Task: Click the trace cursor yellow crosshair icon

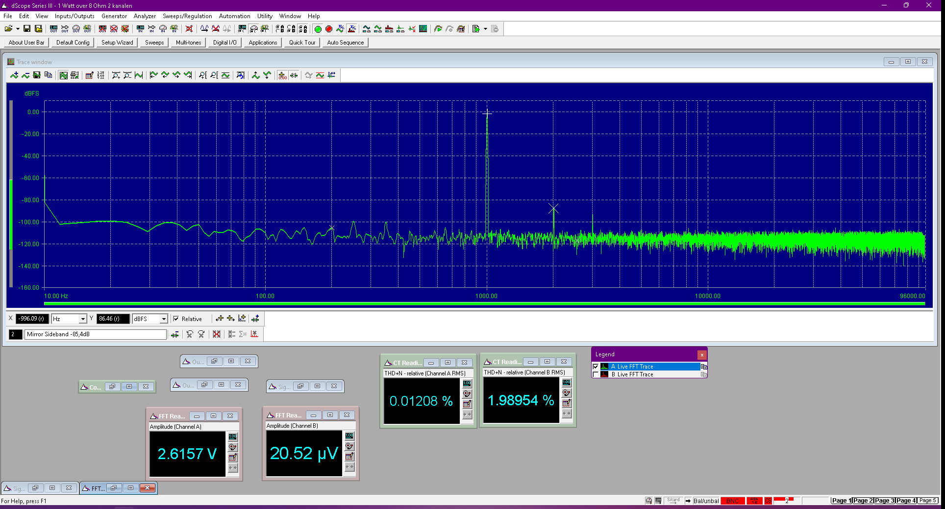Action: click(282, 75)
